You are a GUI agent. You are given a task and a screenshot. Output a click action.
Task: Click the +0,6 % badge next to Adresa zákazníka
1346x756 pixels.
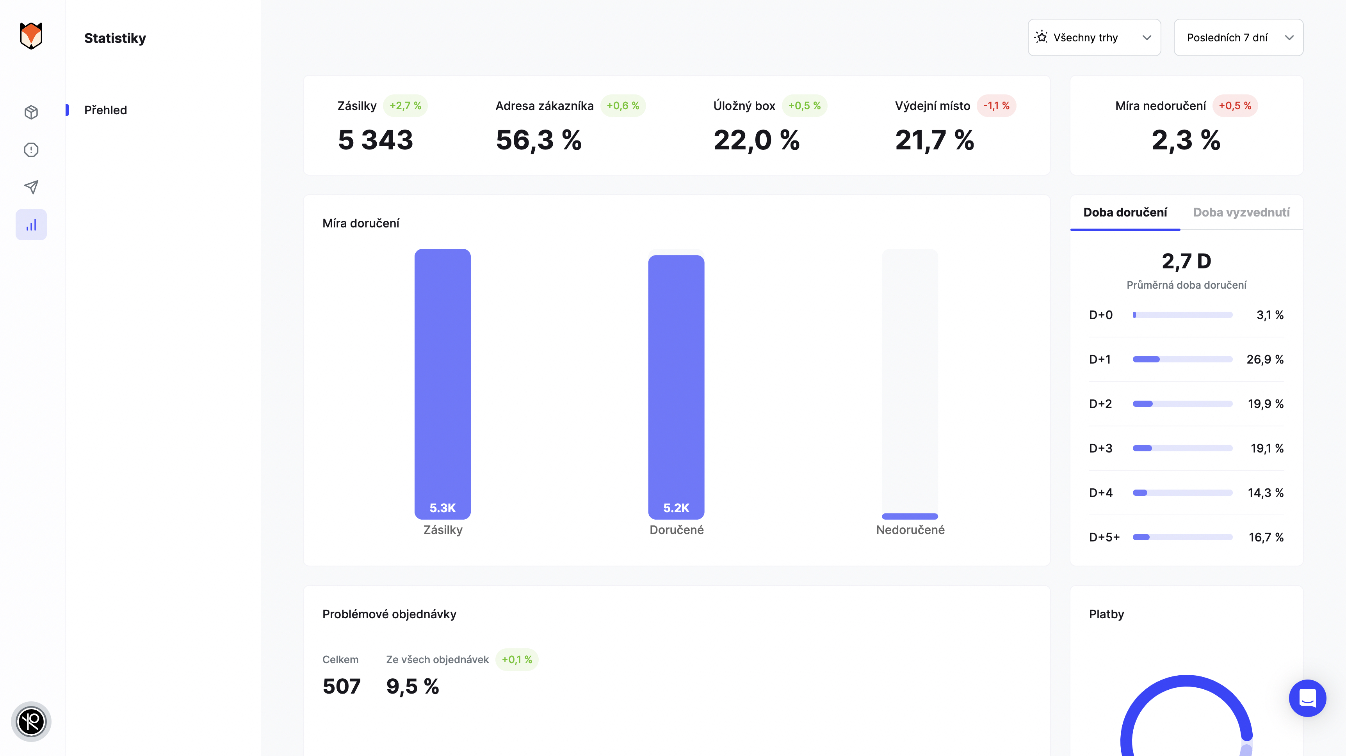pos(623,106)
